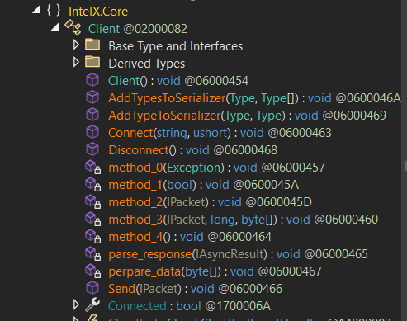Select perpare_data(byte[]) method
407x321 pixels.
(215, 271)
